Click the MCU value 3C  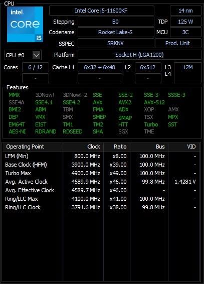pos(185,32)
